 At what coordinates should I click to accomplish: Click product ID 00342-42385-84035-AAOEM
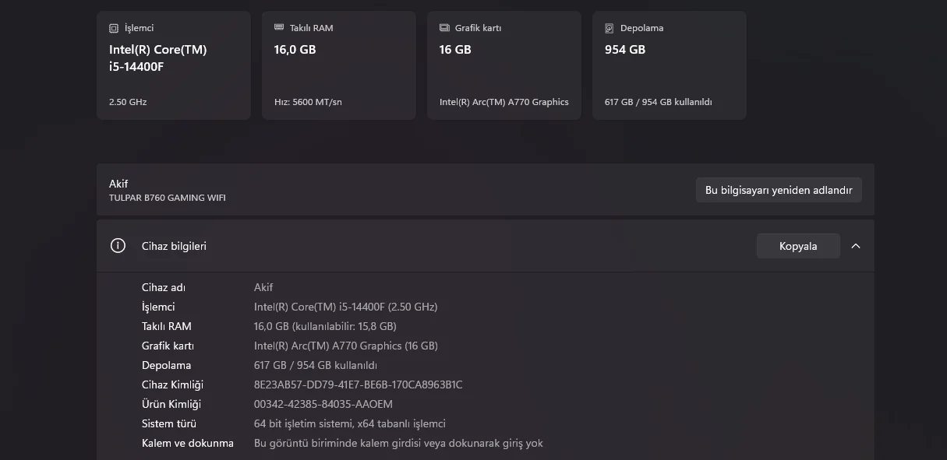click(323, 404)
